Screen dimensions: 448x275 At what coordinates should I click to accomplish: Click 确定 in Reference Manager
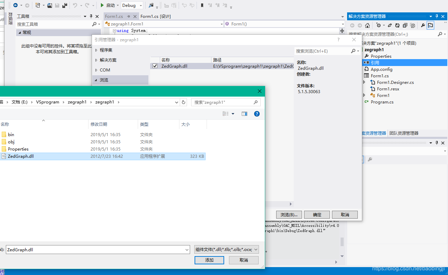(x=317, y=214)
